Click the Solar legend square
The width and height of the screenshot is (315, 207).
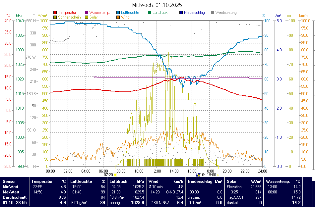[x=87, y=17]
